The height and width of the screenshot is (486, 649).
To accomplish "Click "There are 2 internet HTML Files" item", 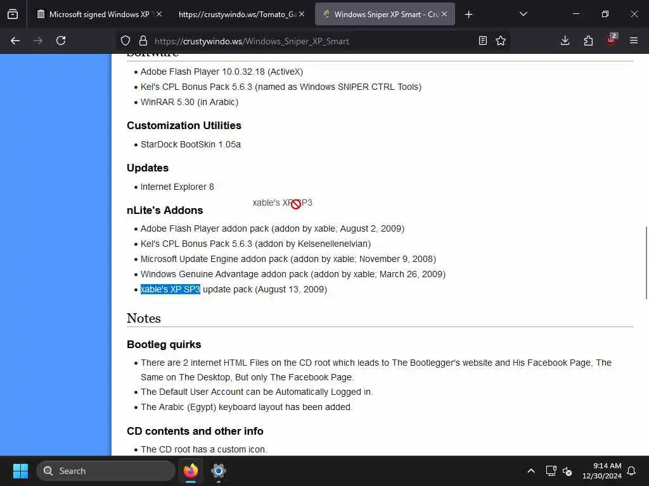I will 376,370.
